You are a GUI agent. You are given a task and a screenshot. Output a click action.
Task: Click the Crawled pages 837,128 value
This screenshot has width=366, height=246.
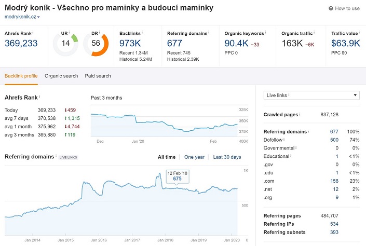pos(329,115)
